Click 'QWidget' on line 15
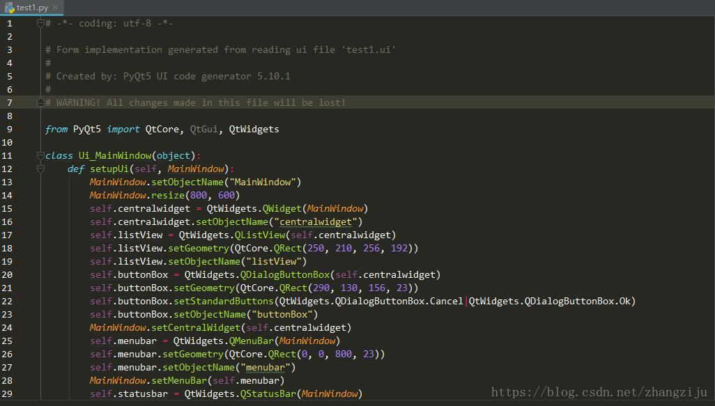The width and height of the screenshot is (715, 406). click(x=282, y=209)
